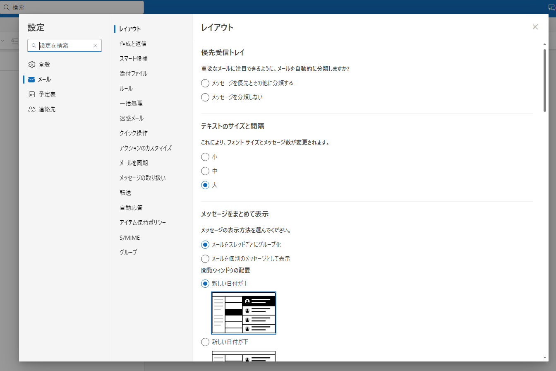
Task: Select 新しい日付が下 radio button
Action: pos(205,342)
